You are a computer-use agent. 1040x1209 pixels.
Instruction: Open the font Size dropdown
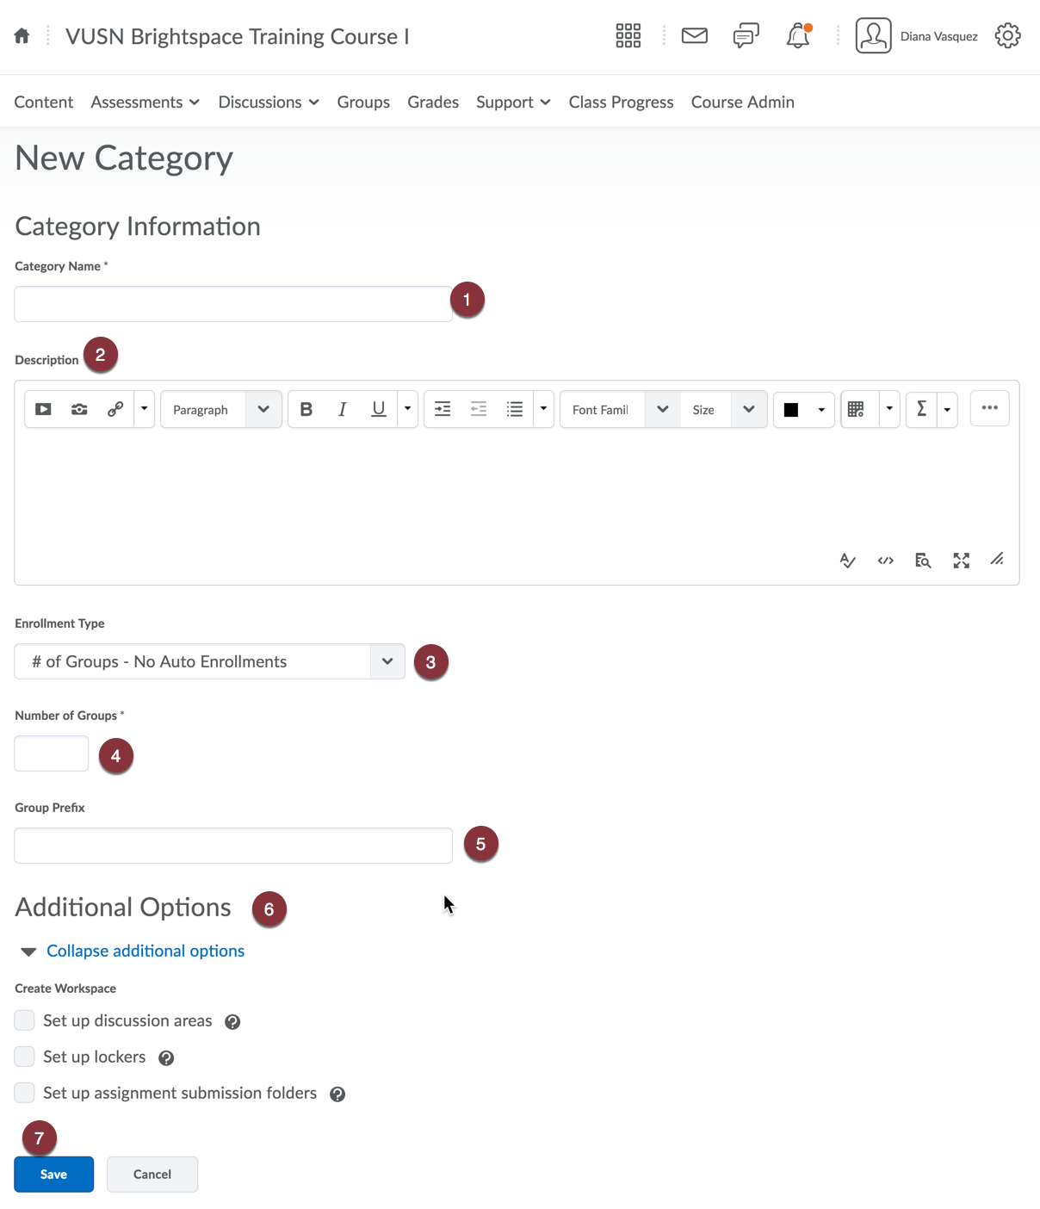point(723,409)
